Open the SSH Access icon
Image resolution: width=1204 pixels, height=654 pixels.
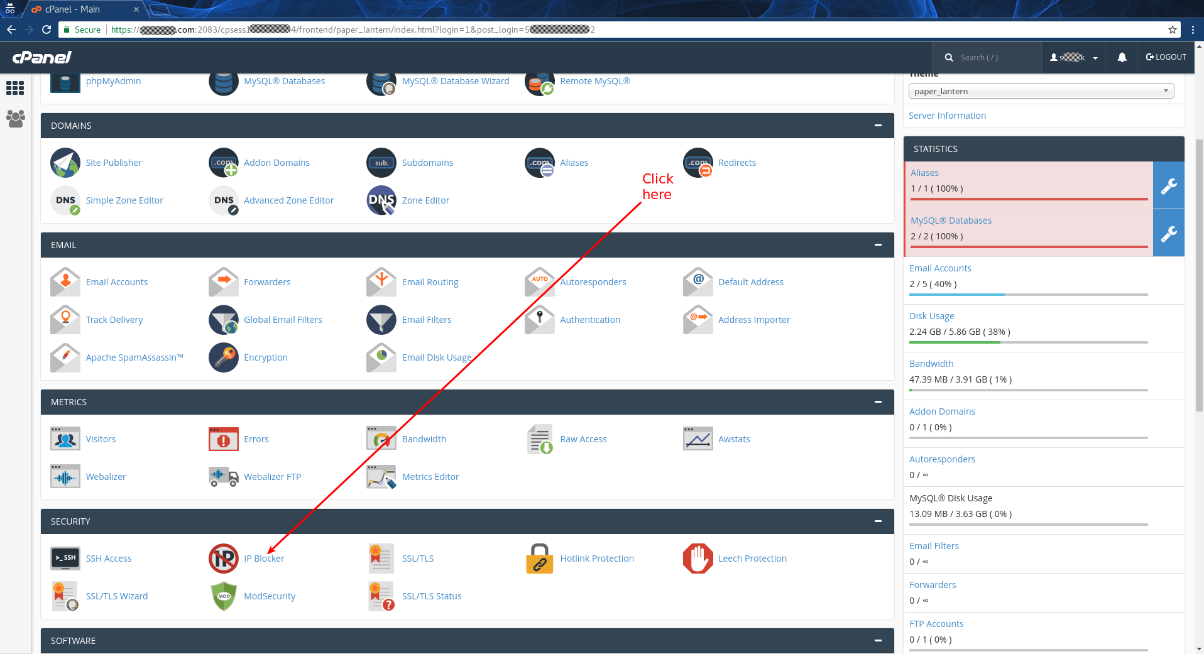[x=65, y=559]
